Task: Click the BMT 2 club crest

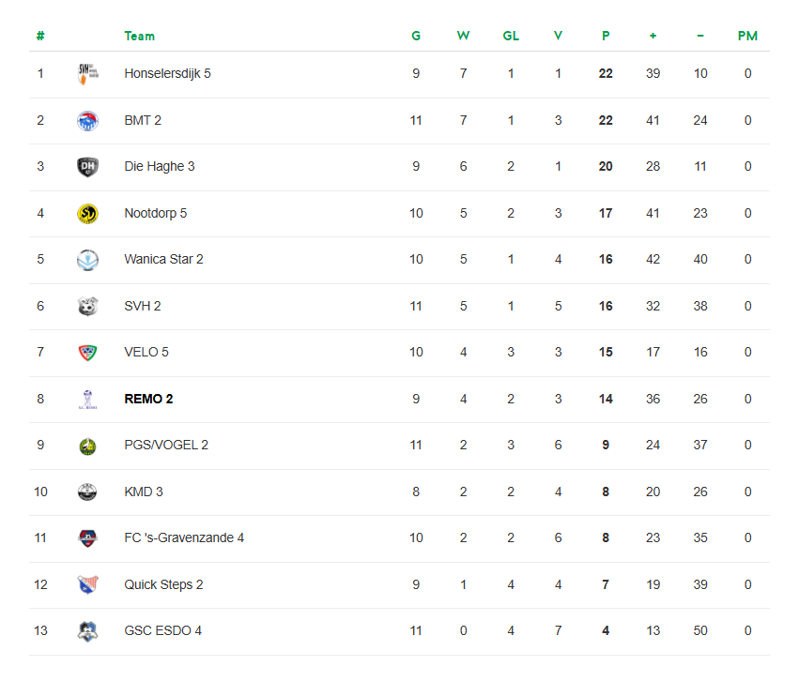Action: pos(86,120)
